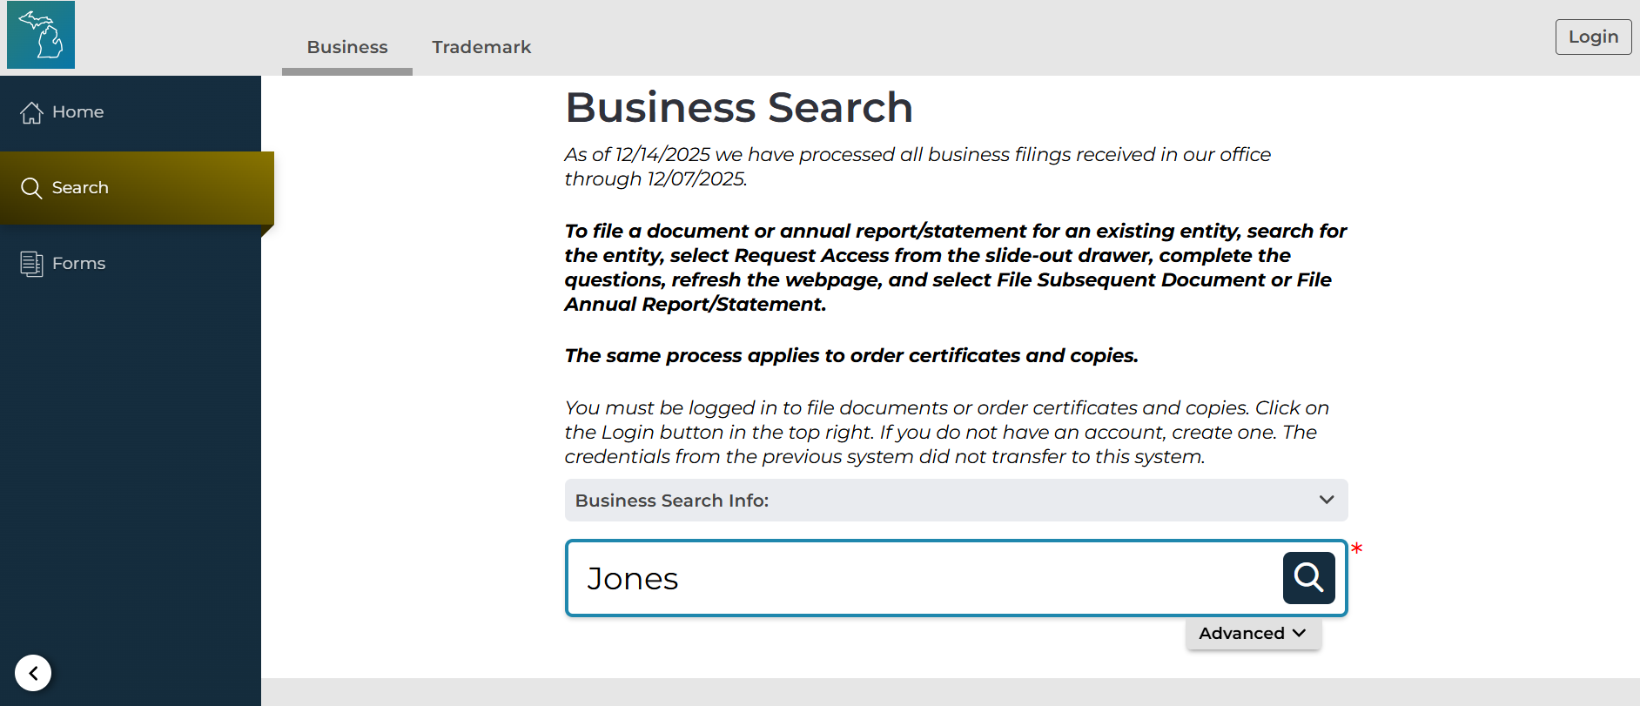Image resolution: width=1640 pixels, height=706 pixels.
Task: Open the Search page from the sidebar
Action: (x=79, y=188)
